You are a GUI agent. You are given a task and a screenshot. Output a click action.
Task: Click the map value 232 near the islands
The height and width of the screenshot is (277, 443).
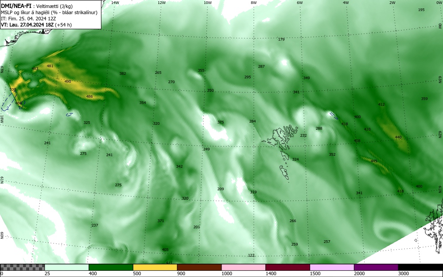[303, 135]
